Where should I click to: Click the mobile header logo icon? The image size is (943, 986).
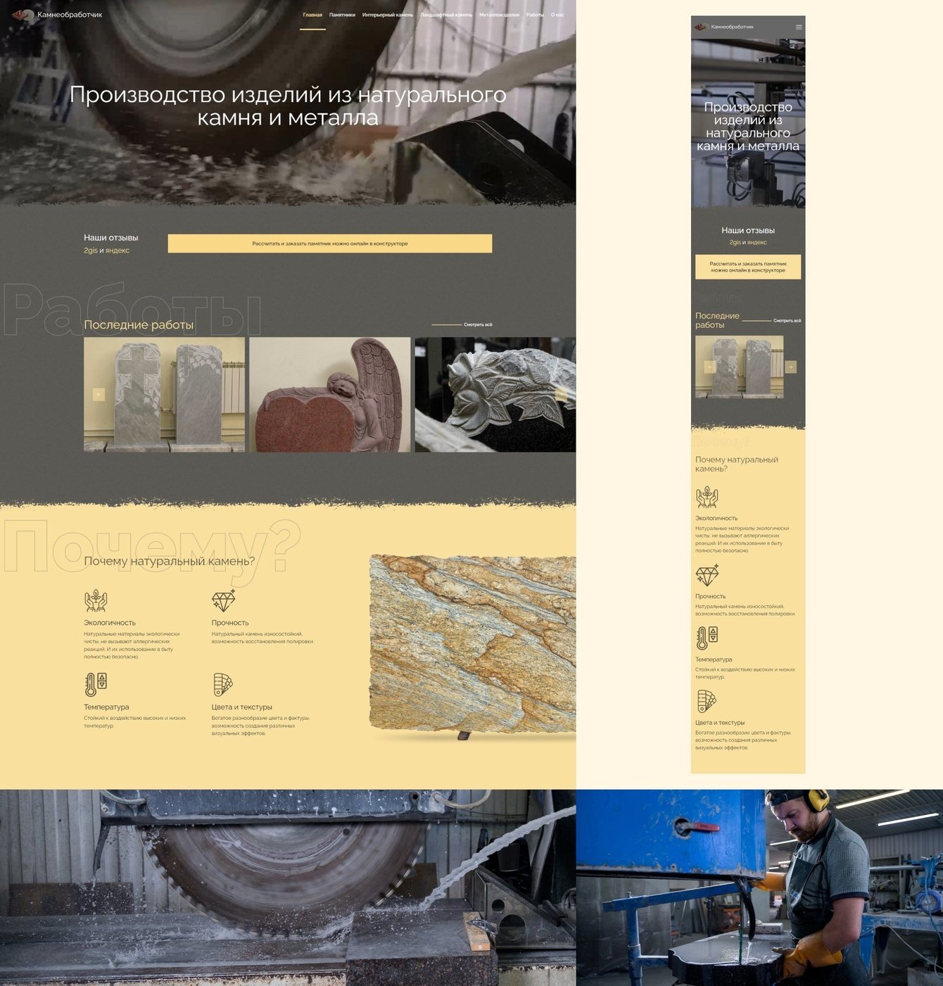(700, 27)
